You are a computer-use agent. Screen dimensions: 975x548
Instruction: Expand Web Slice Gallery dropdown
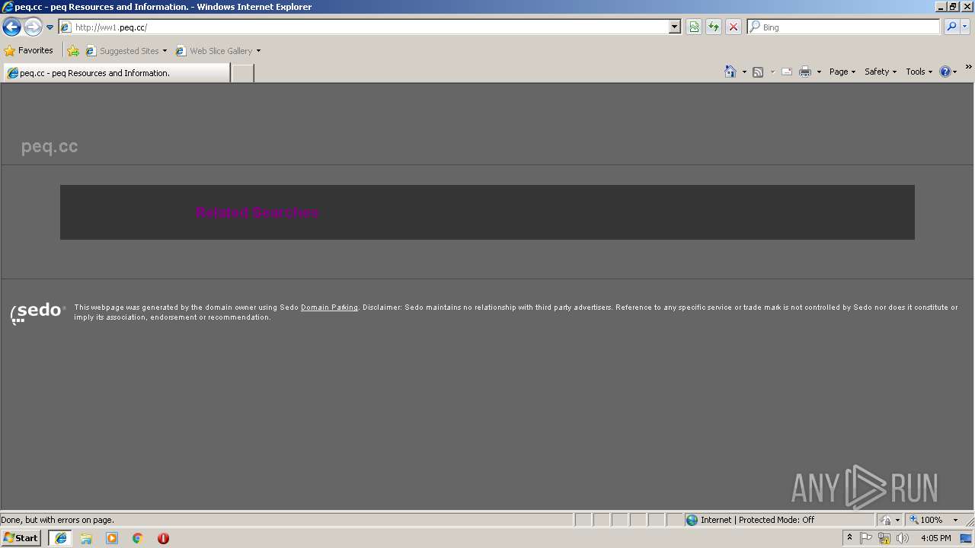[x=258, y=51]
